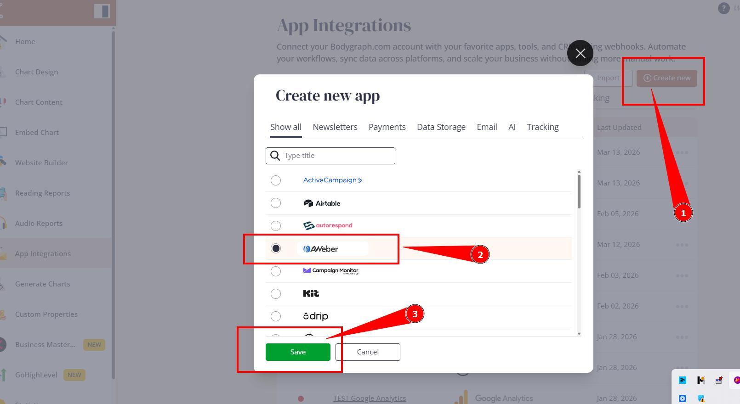Select the Kit radio button

(276, 294)
